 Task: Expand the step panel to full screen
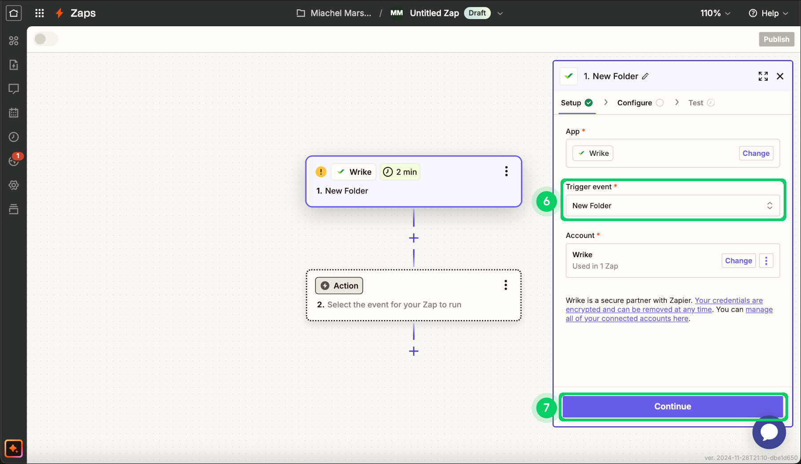(763, 76)
